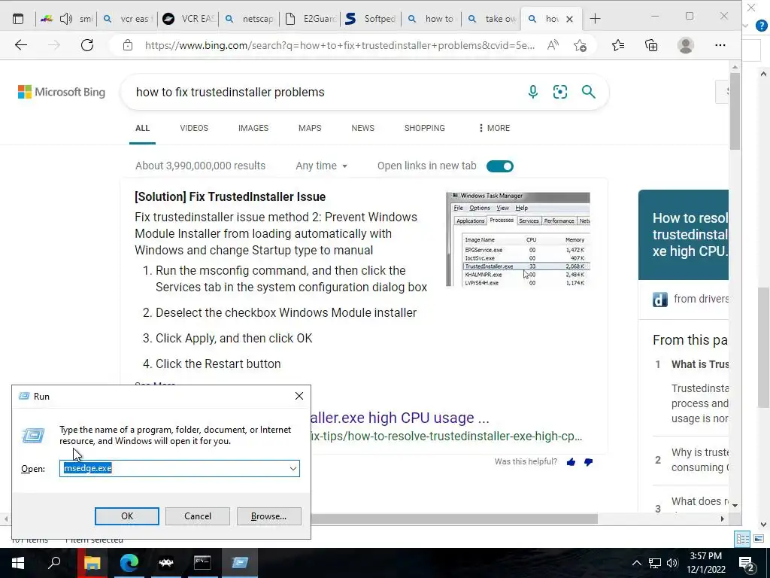Switch to the Softpedia browser tab
The image size is (770, 578).
pos(371,19)
